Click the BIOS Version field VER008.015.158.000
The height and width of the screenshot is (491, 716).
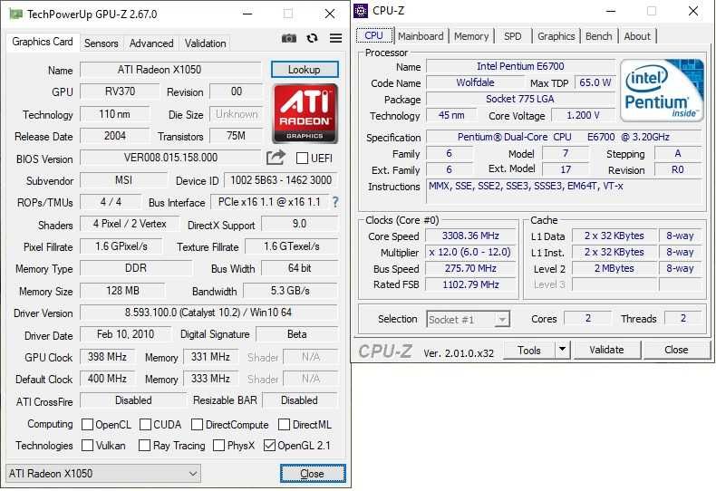coord(170,158)
